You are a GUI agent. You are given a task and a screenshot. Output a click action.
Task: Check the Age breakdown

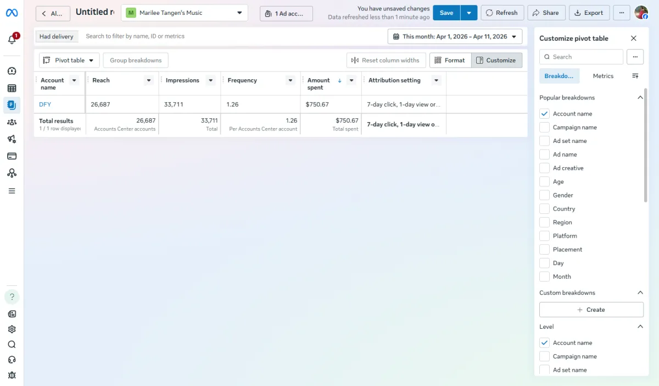click(x=544, y=181)
